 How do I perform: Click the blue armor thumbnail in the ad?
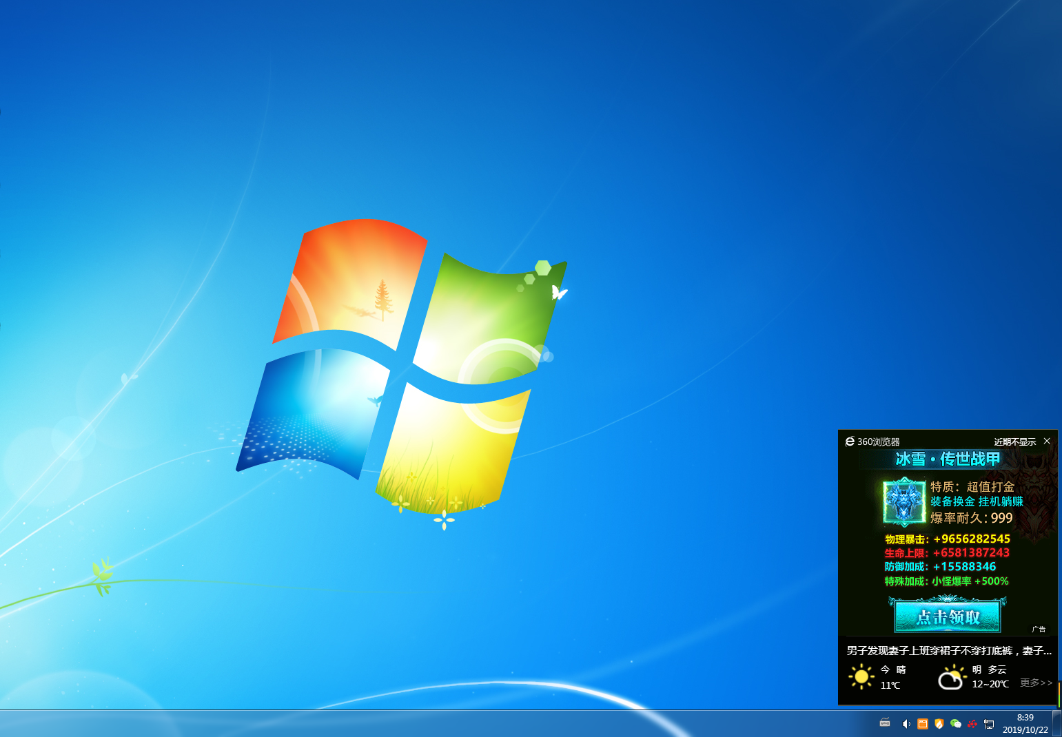(904, 501)
